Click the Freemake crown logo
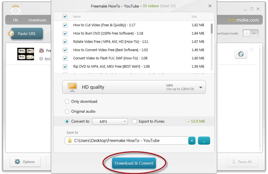The image size is (268, 174). (15, 10)
